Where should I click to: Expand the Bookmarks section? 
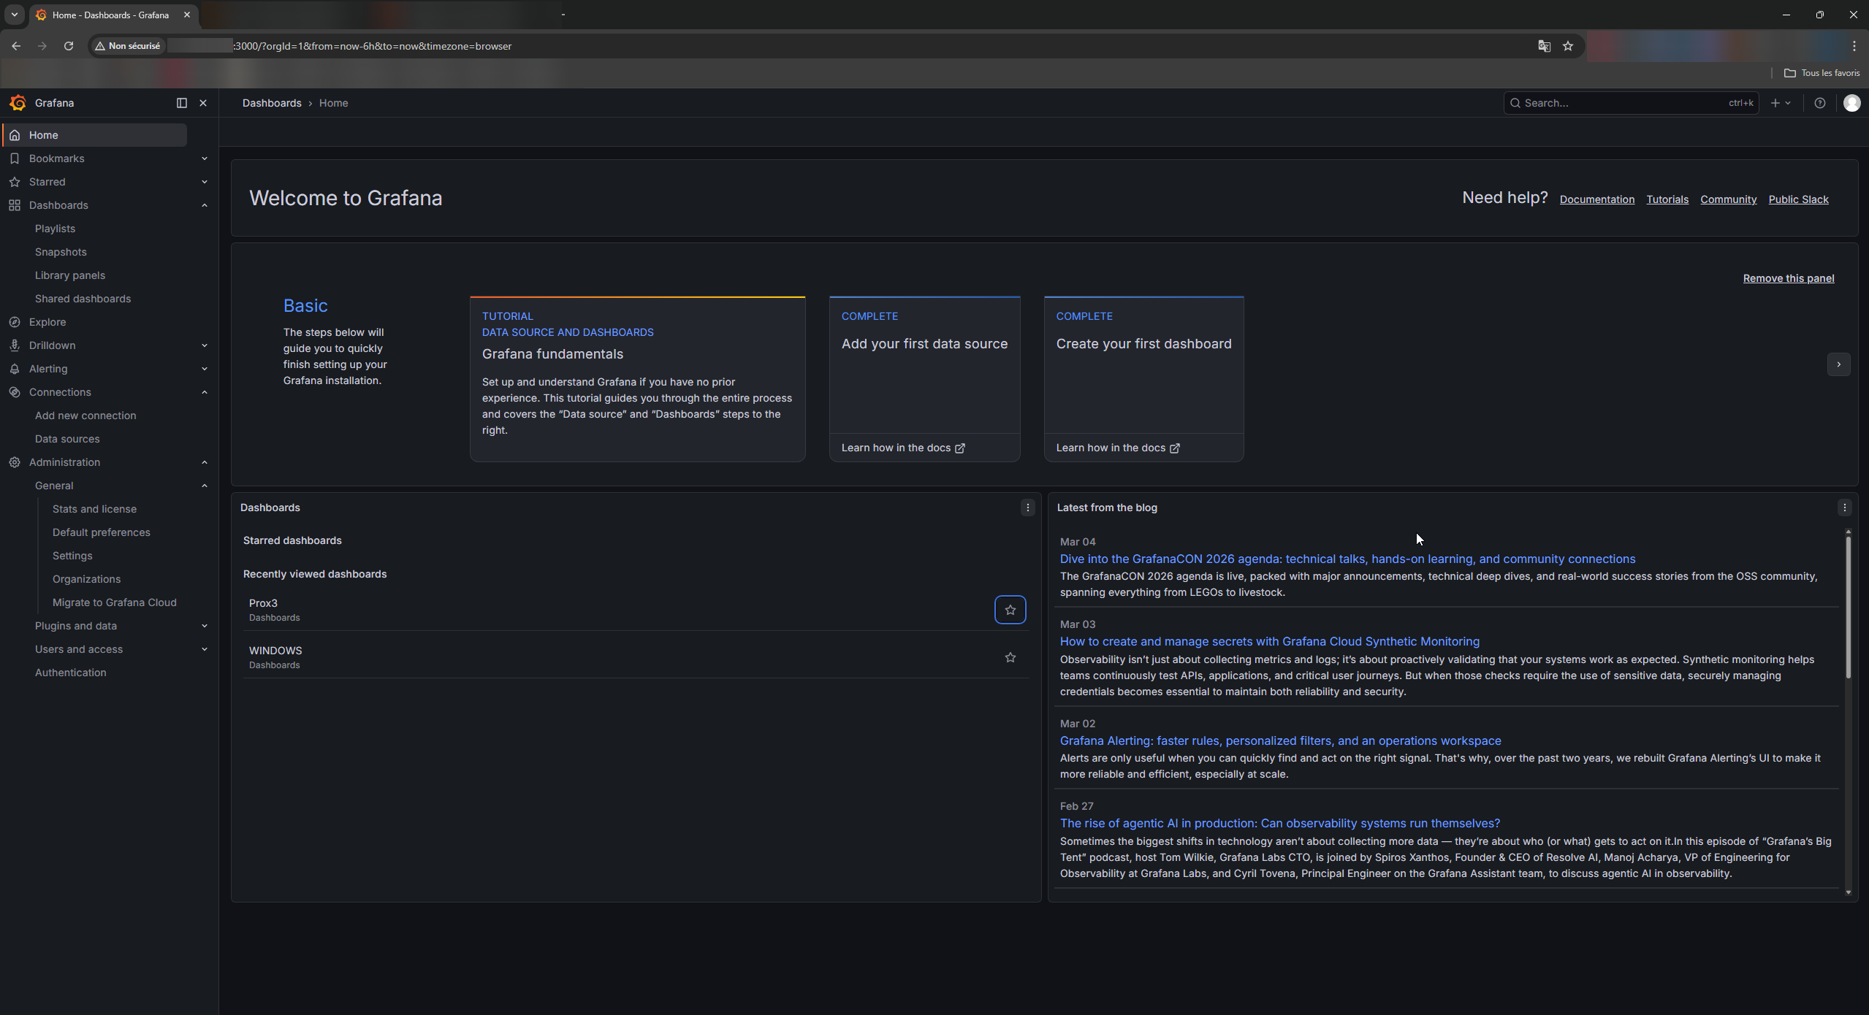204,158
